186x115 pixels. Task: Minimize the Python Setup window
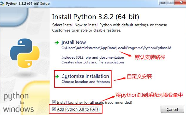163,3
